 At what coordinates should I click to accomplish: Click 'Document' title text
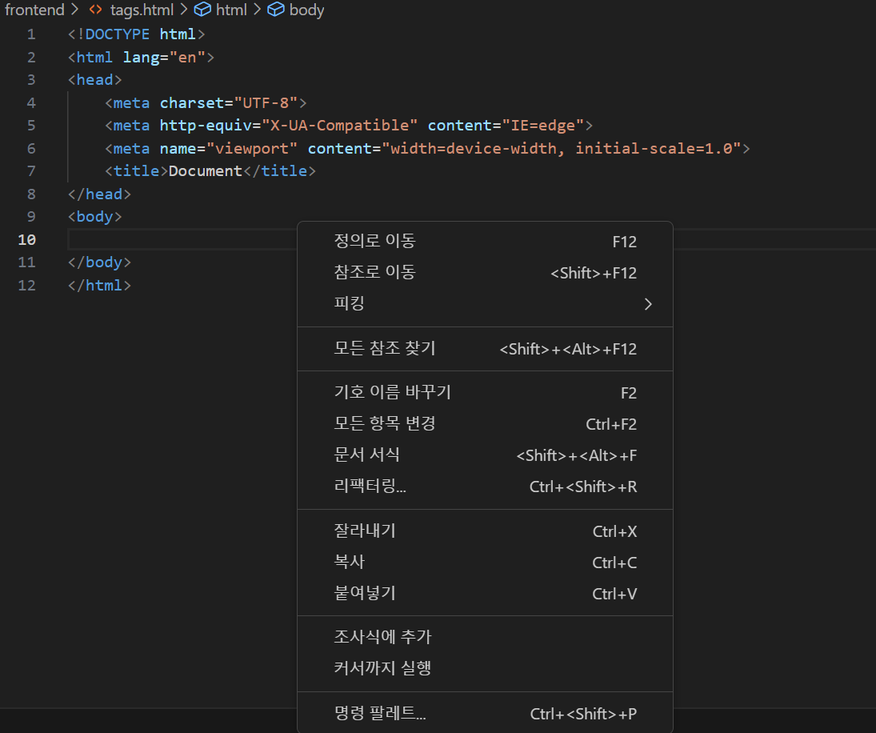(x=205, y=171)
